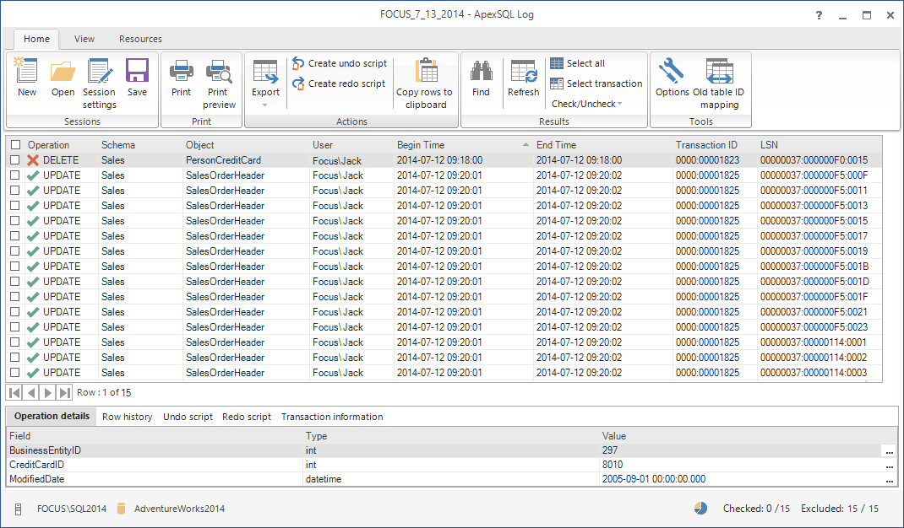Expand the Export dropdown arrow
Screen dimensions: 904x528
265,105
